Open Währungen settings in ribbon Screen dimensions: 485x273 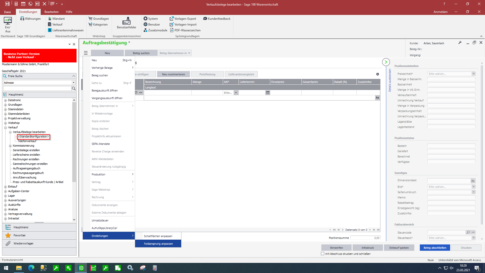point(30,19)
